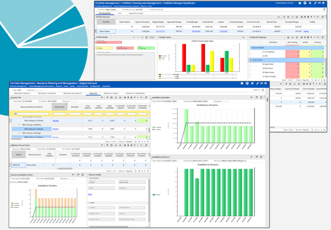Refresh the Portfolio Health panel
Image resolution: width=331 pixels, height=230 pixels.
coord(146,37)
